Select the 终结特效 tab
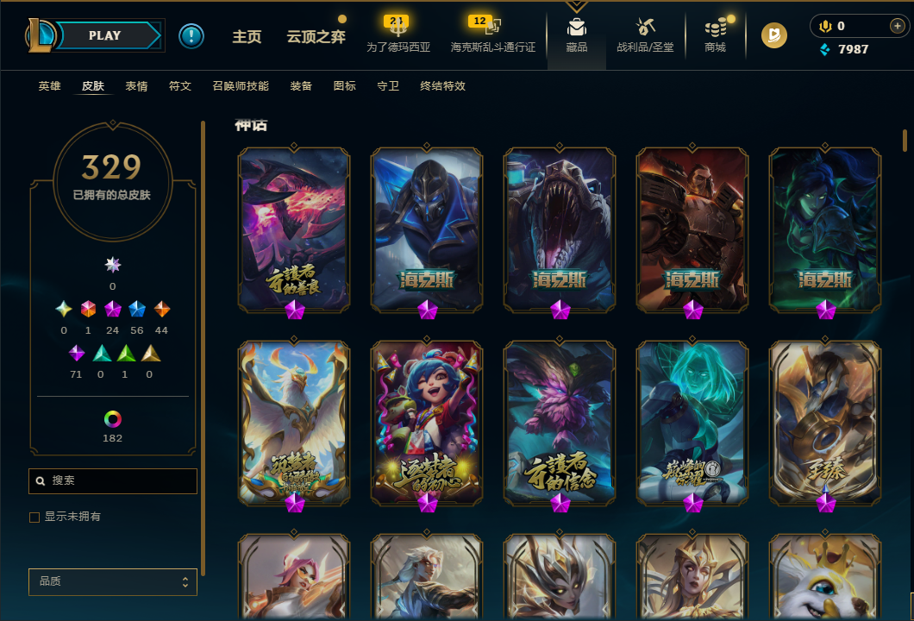The height and width of the screenshot is (621, 914). coord(442,86)
